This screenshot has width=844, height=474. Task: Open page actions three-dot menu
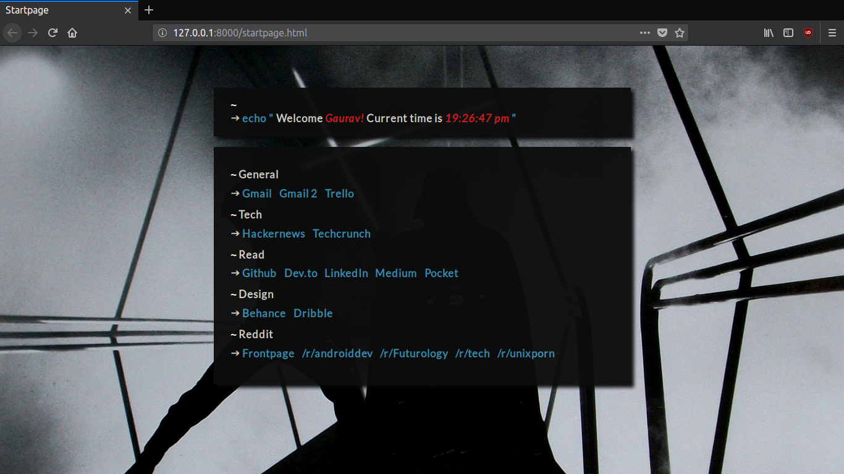click(644, 33)
